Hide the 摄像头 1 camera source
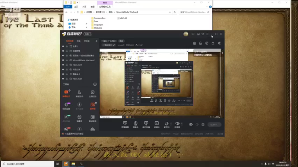Screen dimensions: 298x167 pos(63,74)
